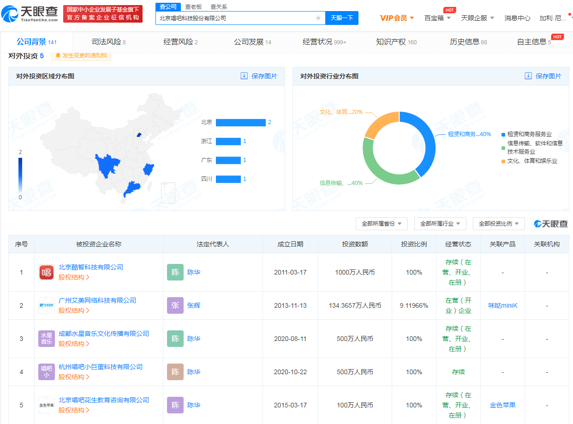Open the 天眼企服 menu
573x424 pixels.
(x=477, y=18)
